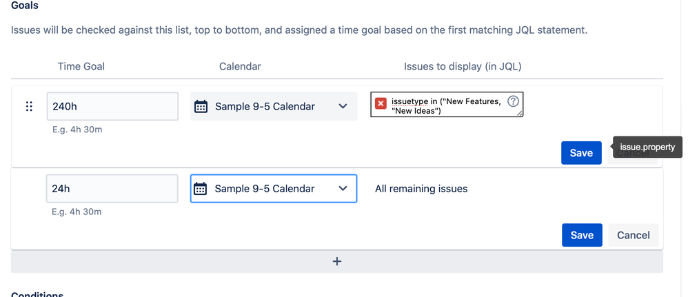688x297 pixels.
Task: Expand the calendar dropdown arrow for the 24h goal
Action: click(343, 189)
